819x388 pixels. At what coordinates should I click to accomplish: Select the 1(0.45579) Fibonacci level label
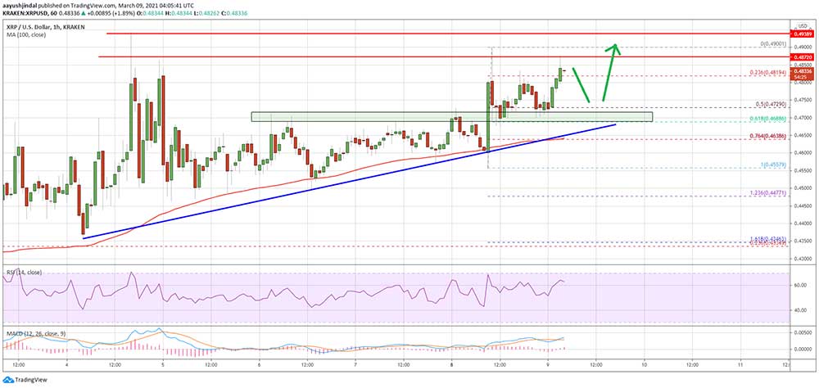772,165
